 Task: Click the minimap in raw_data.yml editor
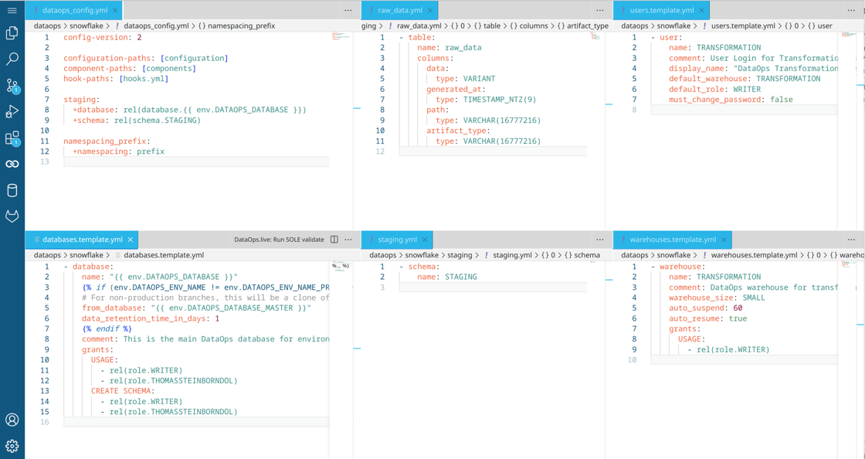(x=595, y=36)
